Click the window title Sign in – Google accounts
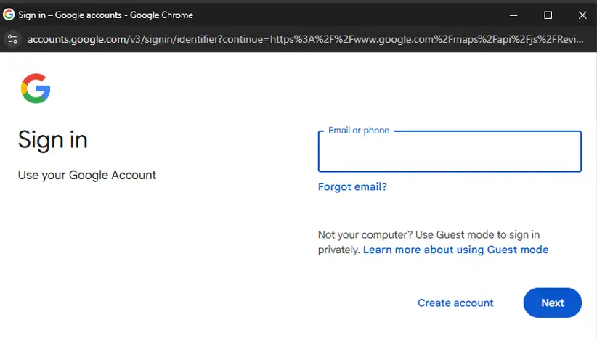This screenshot has height=341, width=597. (70, 15)
